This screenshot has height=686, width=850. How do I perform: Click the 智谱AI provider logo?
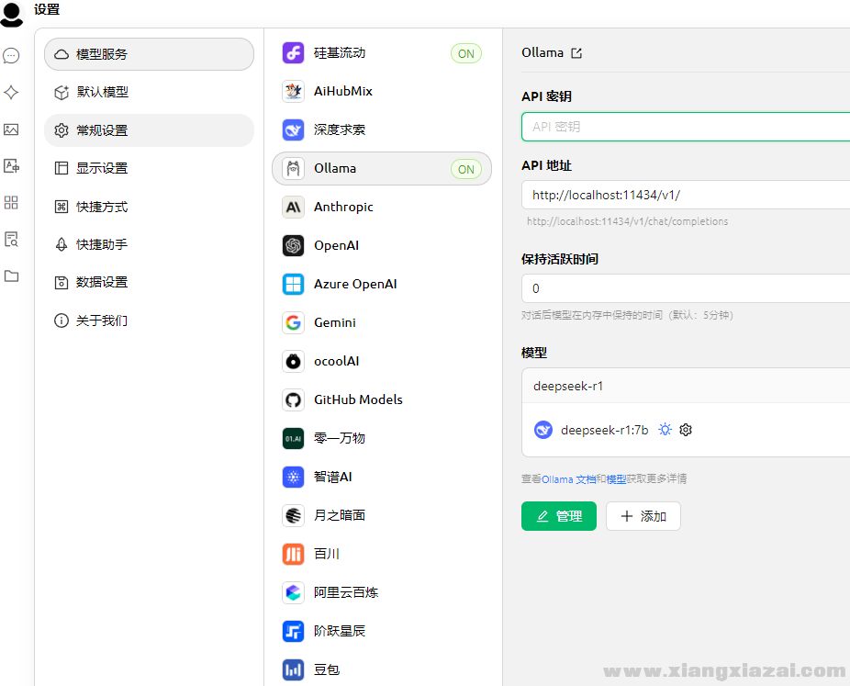pos(293,478)
